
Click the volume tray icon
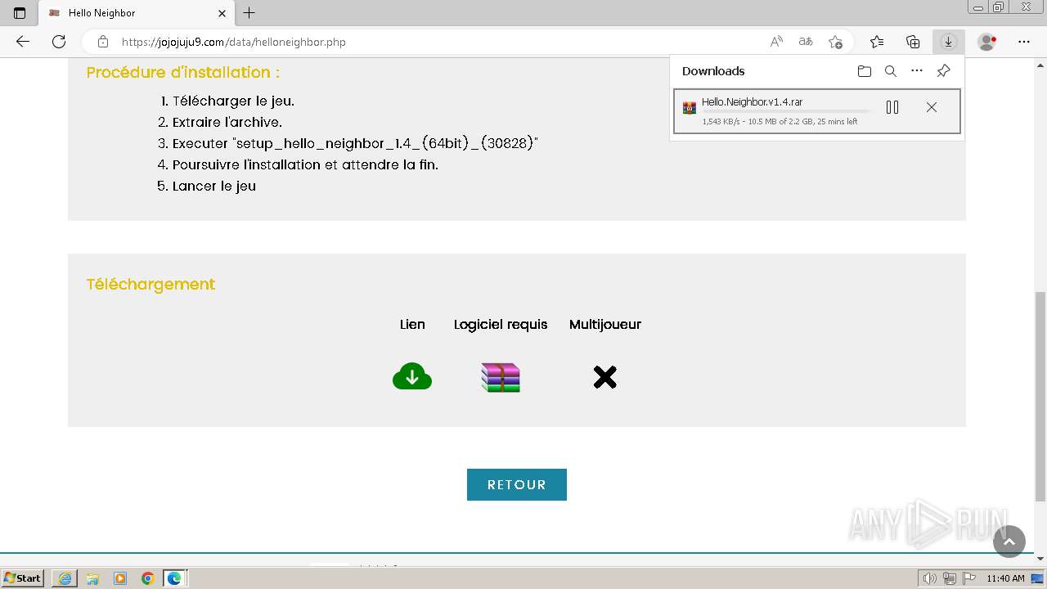tap(930, 578)
